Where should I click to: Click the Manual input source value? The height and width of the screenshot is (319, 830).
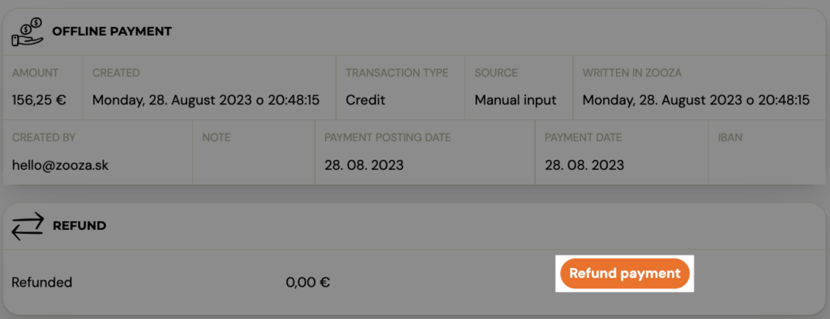coord(516,100)
